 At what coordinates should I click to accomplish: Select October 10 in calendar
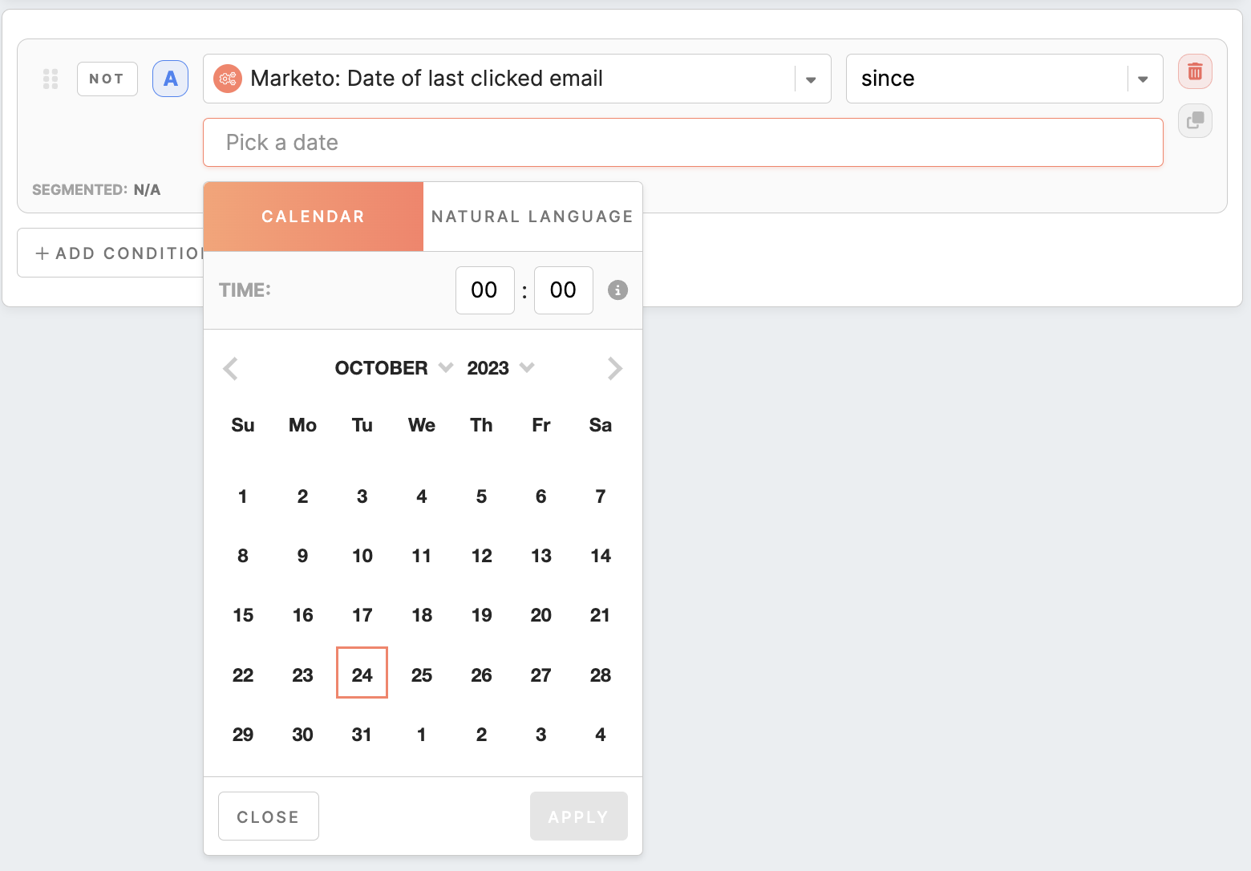(x=362, y=556)
